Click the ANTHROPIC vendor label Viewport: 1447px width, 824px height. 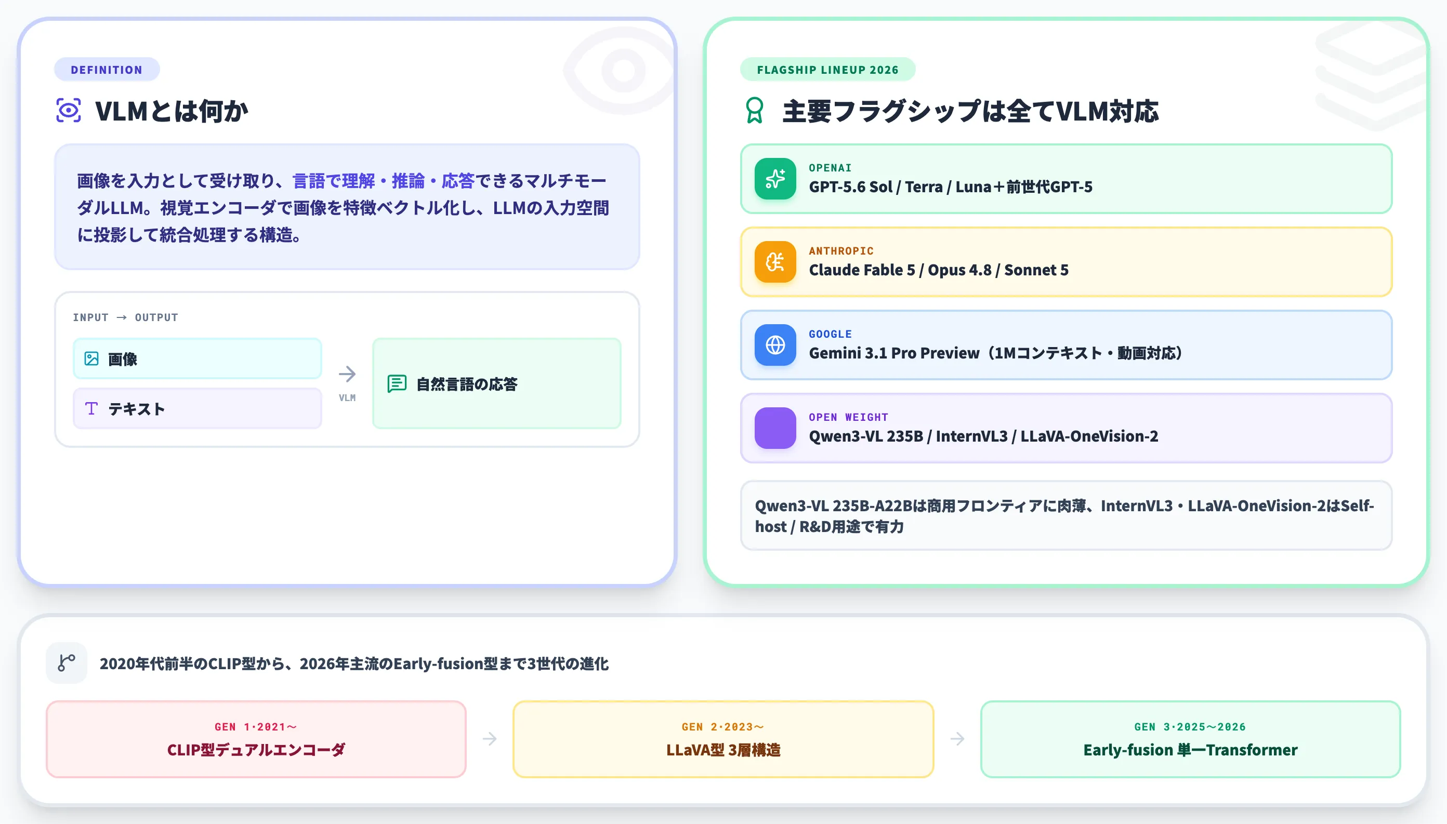pyautogui.click(x=840, y=251)
